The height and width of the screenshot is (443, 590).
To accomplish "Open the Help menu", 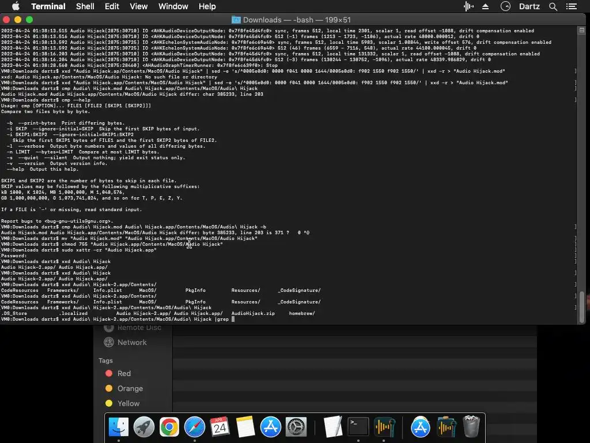I will click(x=207, y=6).
